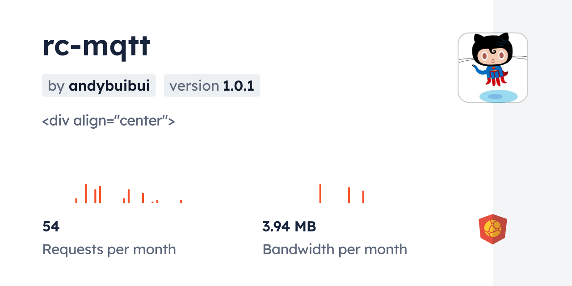Viewport: 572px width, 286px height.
Task: Select the version 1.0.1 badge
Action: coord(212,85)
